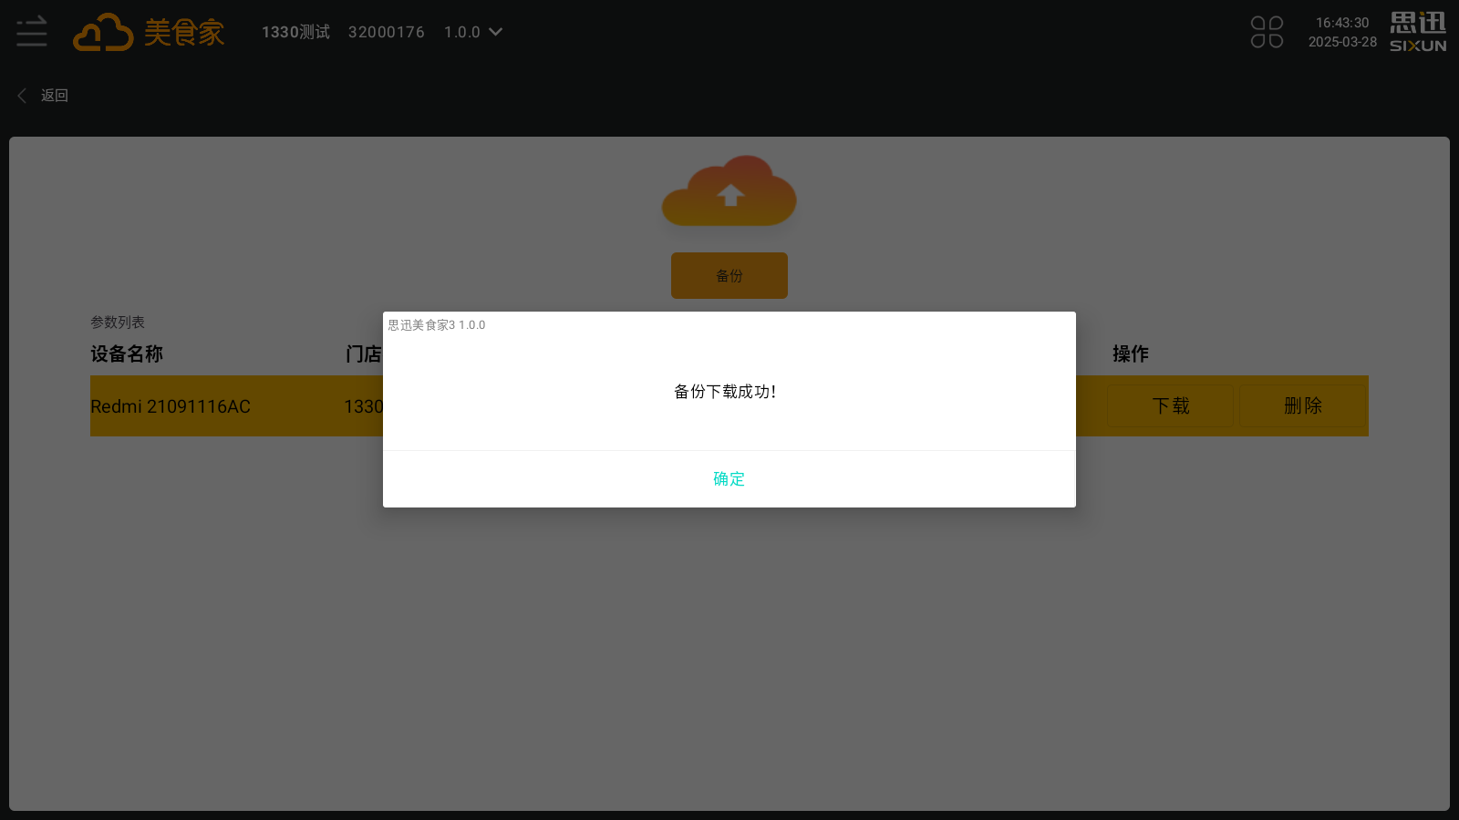Click the 设备名称 column header
This screenshot has width=1459, height=820.
(127, 354)
